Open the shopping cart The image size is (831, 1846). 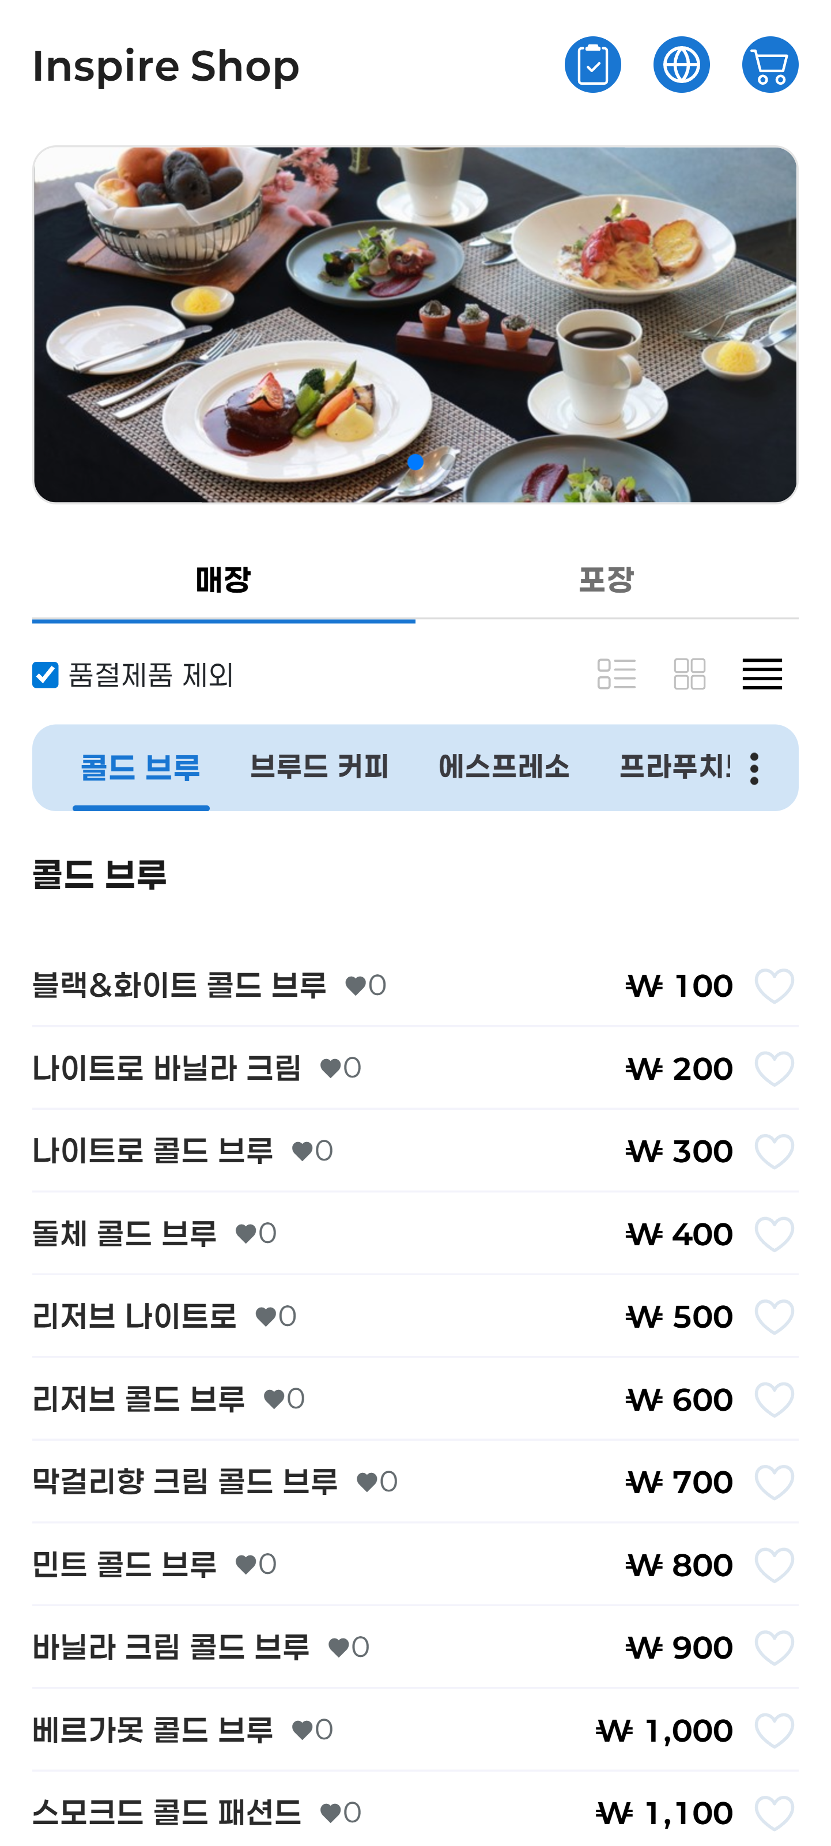coord(769,65)
